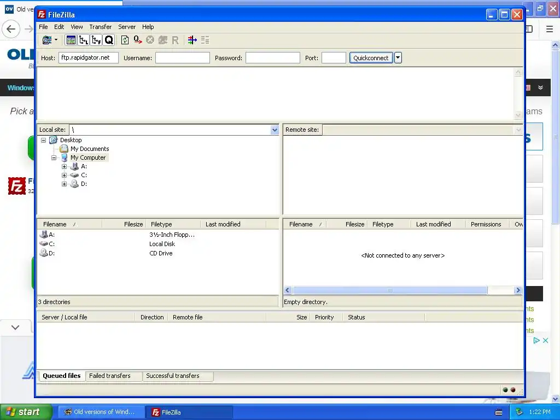Click the Server / Local file queue header
Image resolution: width=560 pixels, height=420 pixels.
[x=86, y=317]
